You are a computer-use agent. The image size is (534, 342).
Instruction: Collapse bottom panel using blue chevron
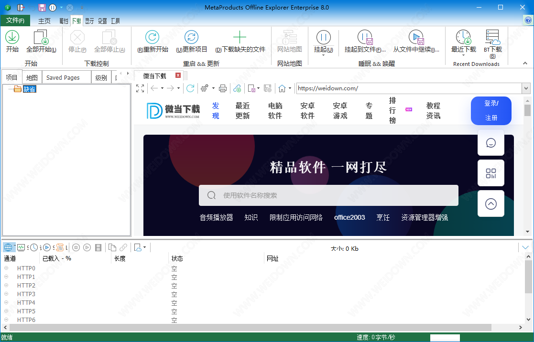525,247
